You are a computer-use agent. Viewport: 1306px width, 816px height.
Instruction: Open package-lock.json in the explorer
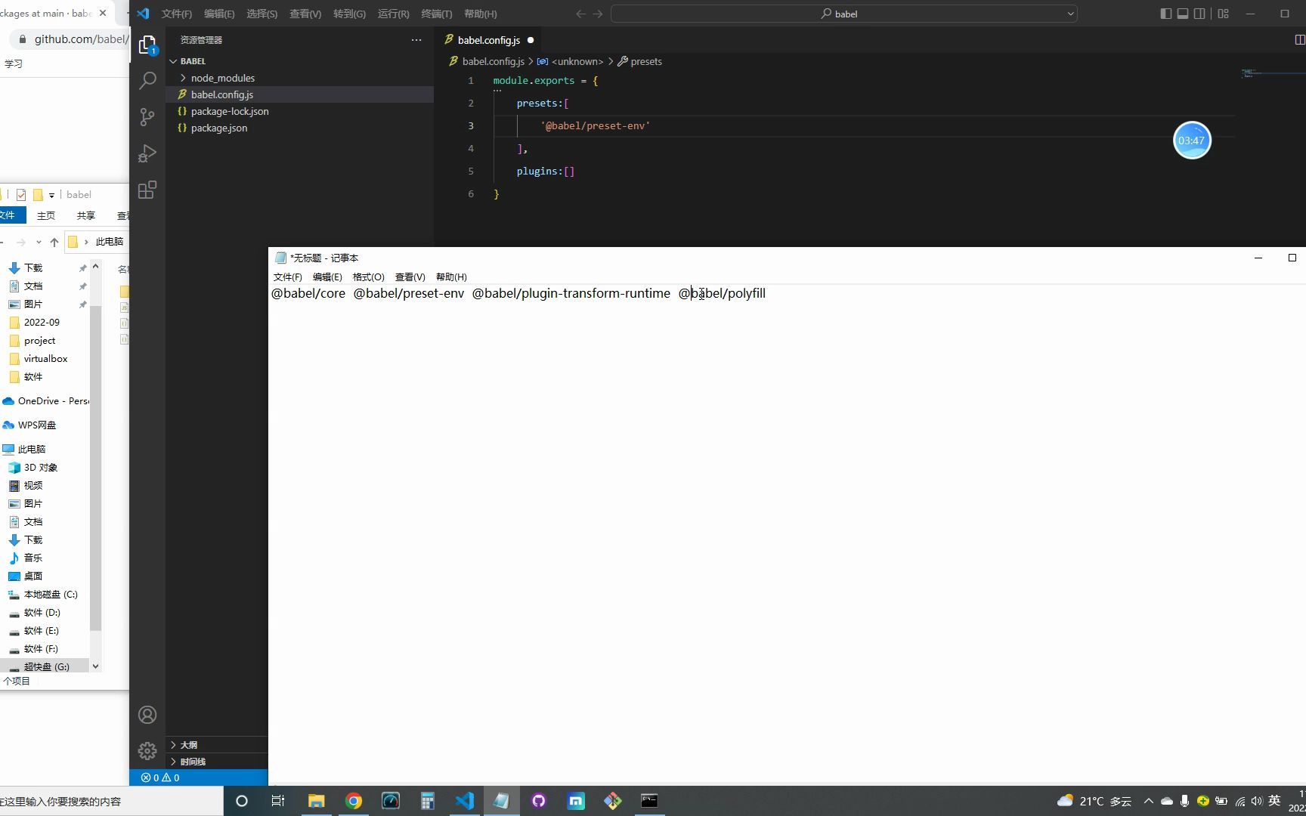230,111
